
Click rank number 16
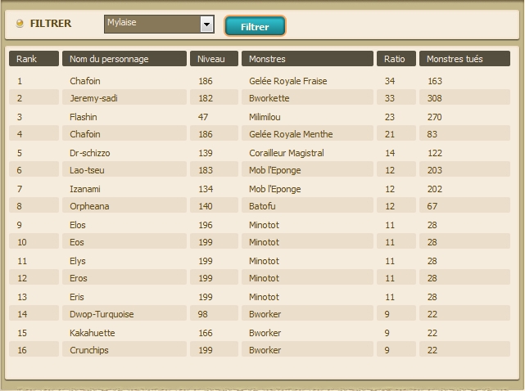point(22,350)
